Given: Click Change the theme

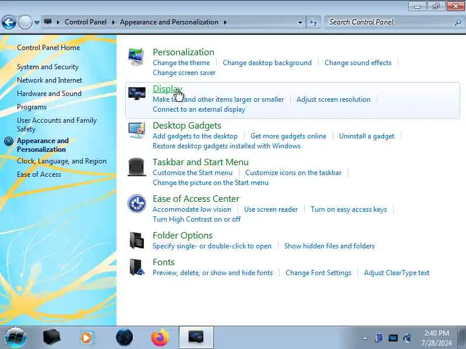Looking at the screenshot, I should click(181, 63).
